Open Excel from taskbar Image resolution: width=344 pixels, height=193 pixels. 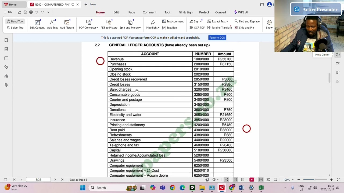click(261, 188)
